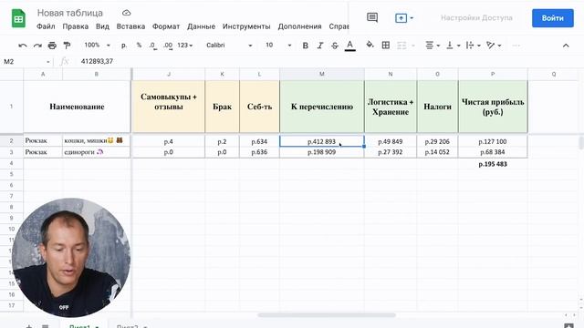The image size is (584, 328).
Task: Select the total cell р.195 483
Action: tap(493, 164)
